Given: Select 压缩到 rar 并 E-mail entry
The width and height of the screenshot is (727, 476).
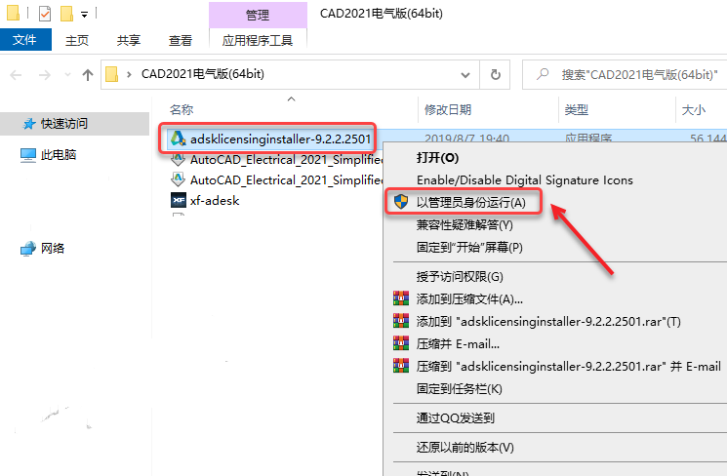Looking at the screenshot, I should coord(568,366).
